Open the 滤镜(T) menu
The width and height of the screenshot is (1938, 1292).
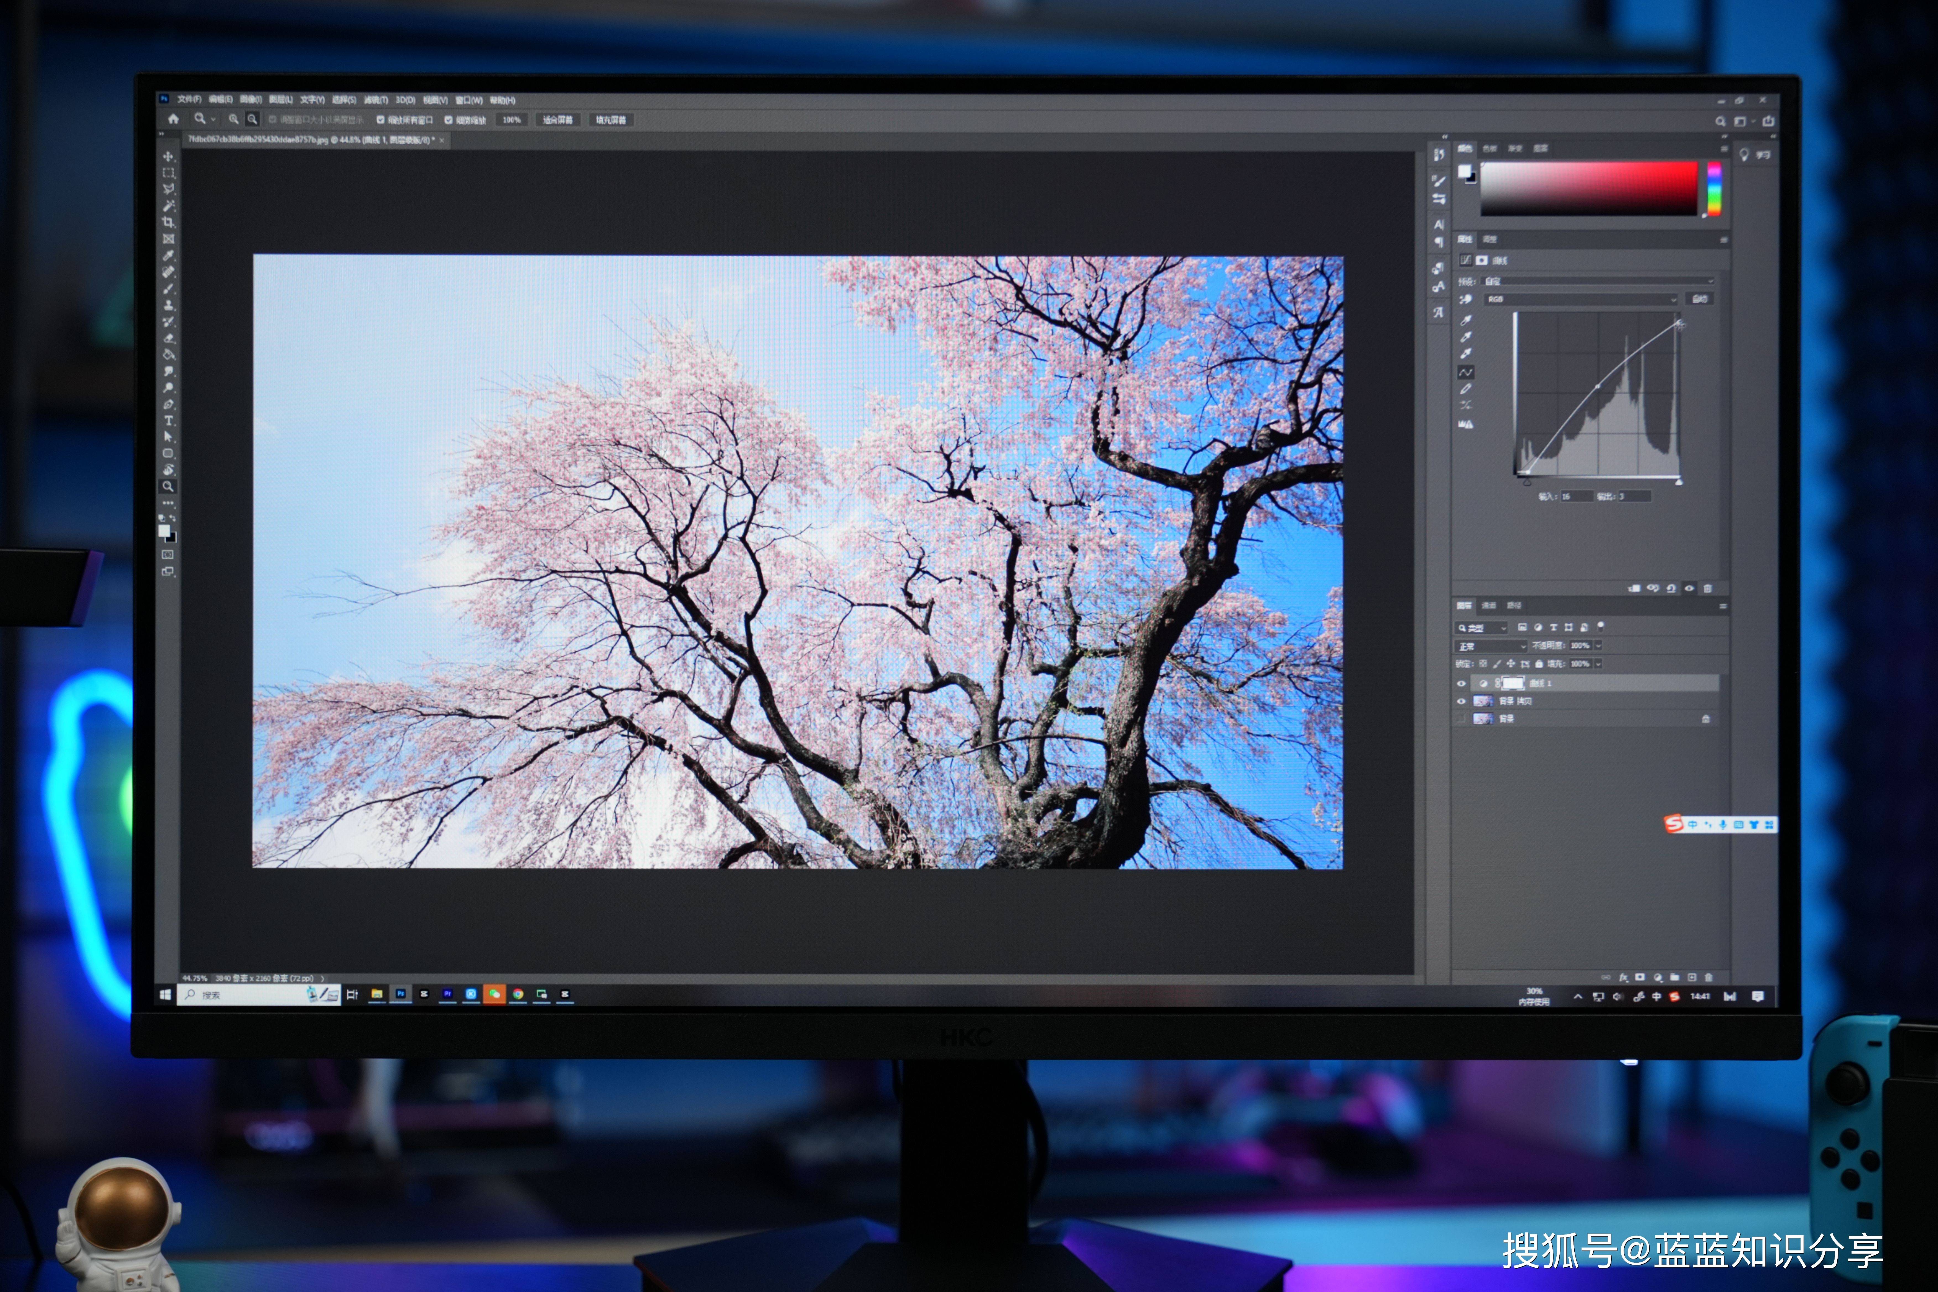(x=376, y=100)
